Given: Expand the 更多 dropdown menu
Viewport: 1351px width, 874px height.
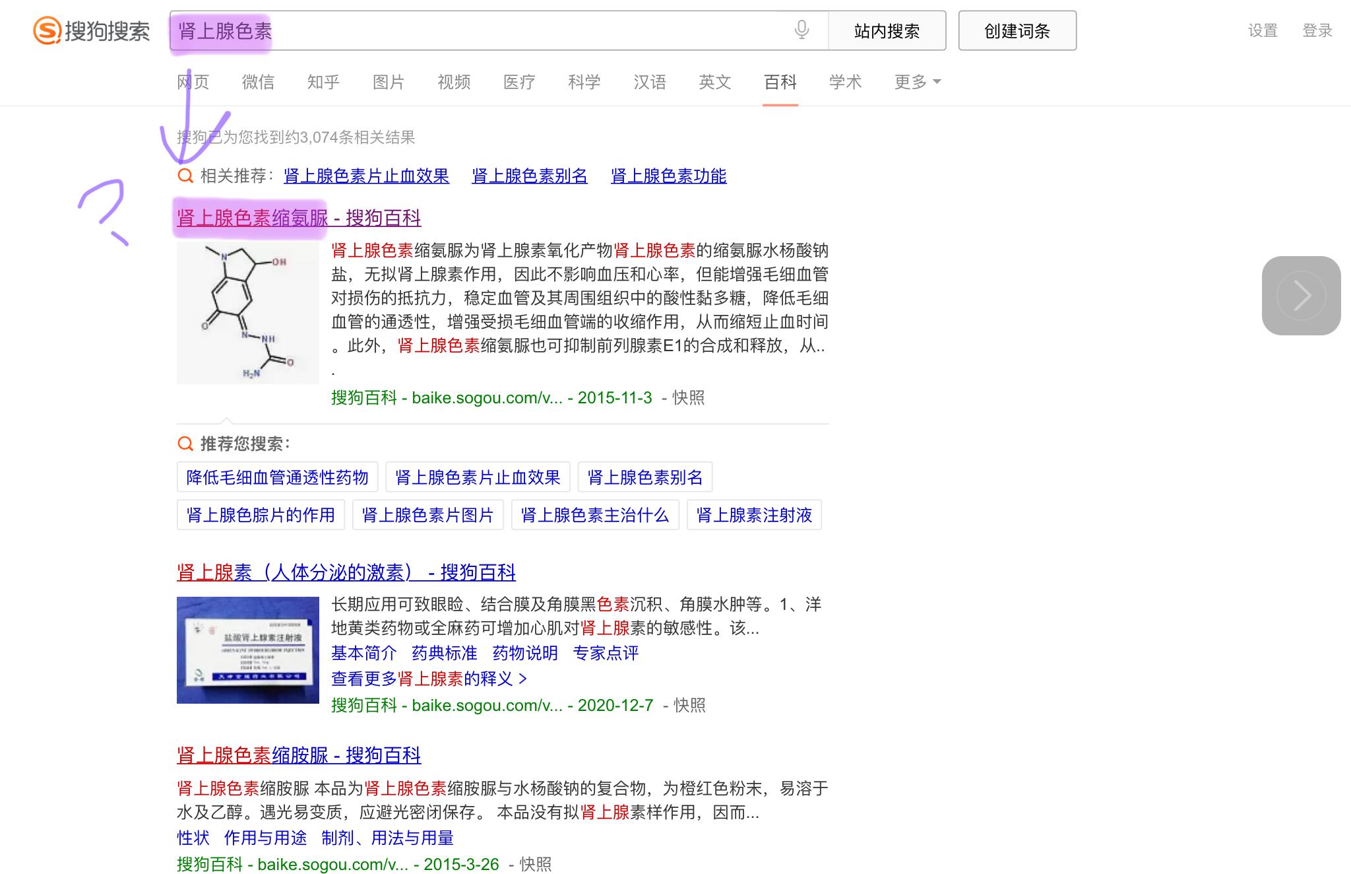Looking at the screenshot, I should [918, 82].
